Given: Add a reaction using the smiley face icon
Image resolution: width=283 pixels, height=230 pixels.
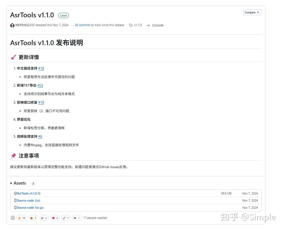Looking at the screenshot, I should click(13, 218).
